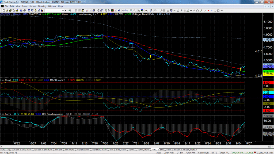
Task: Click the Open folder toolbar icon
Action: 7,10
